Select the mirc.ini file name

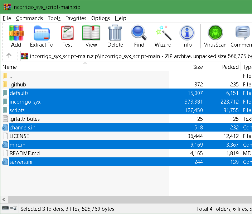click(x=18, y=145)
